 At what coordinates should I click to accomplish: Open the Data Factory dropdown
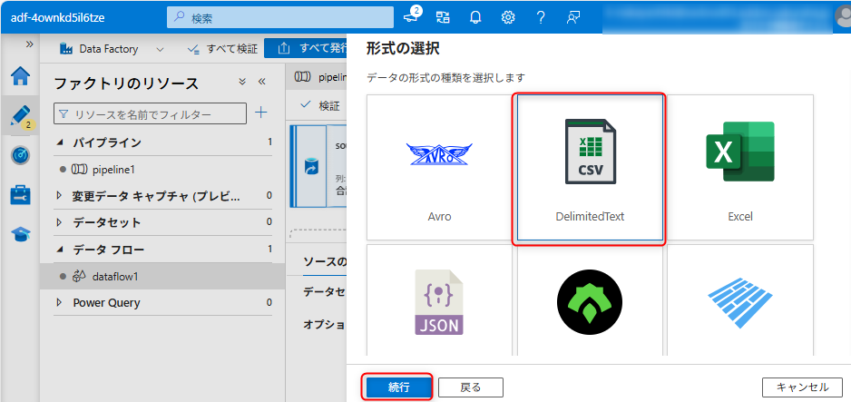112,49
